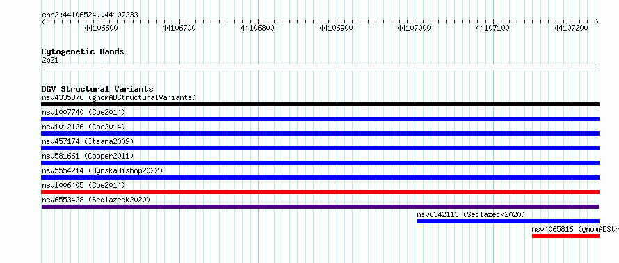The image size is (619, 263).
Task: Click the blue nsv5554214 variant bar
Action: coord(321,177)
